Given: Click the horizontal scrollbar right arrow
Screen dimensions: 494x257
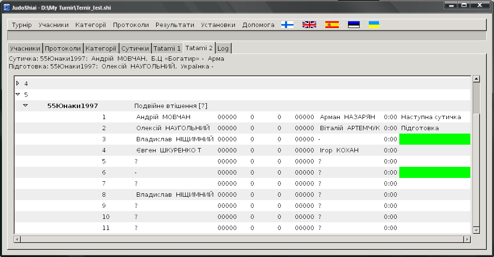Looking at the screenshot, I should click(x=467, y=239).
